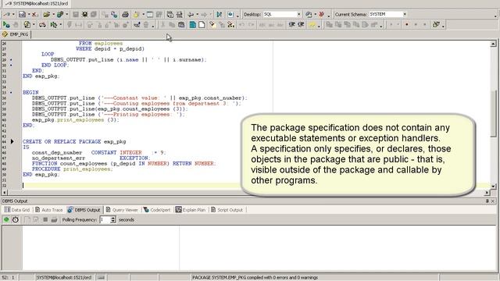Switch to the Explain Plan tab
The height and width of the screenshot is (281, 500).
tap(191, 210)
